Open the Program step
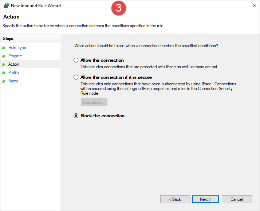 pyautogui.click(x=15, y=56)
